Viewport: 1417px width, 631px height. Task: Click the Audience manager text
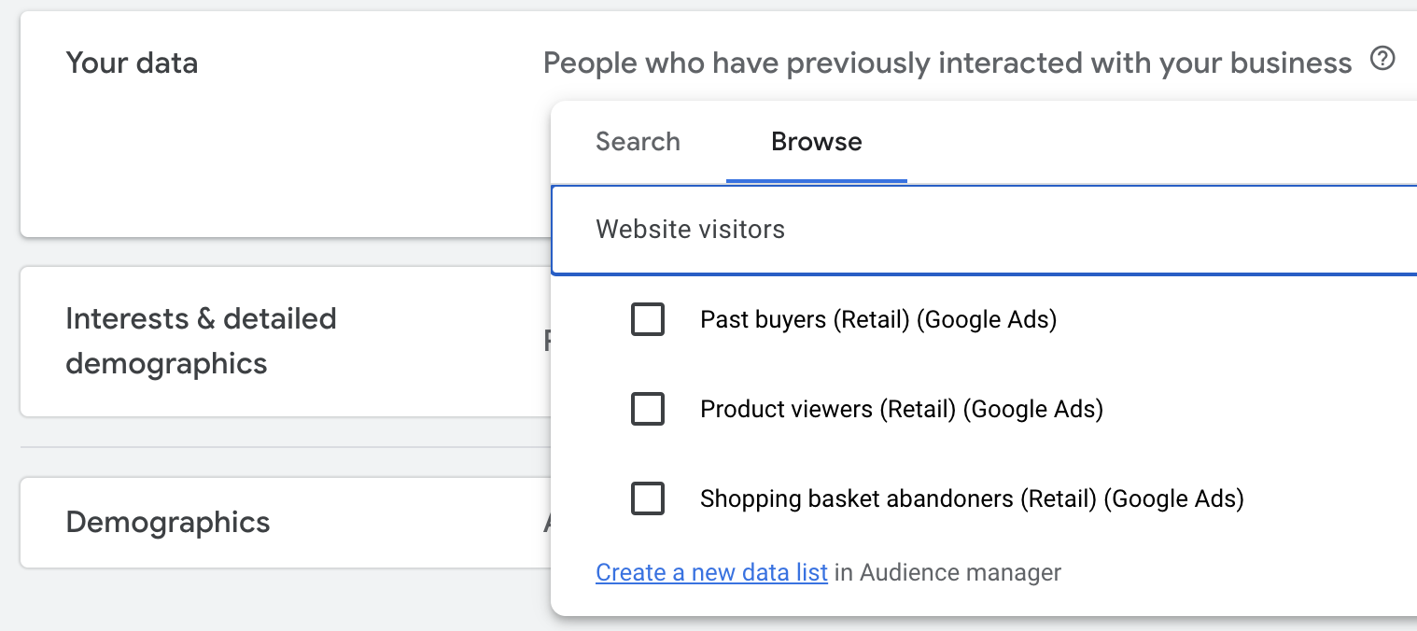point(947,572)
